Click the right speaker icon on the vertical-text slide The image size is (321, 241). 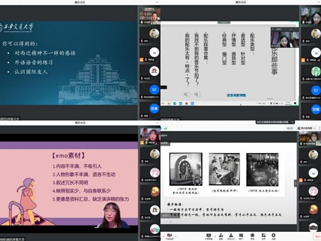[x=196, y=94]
